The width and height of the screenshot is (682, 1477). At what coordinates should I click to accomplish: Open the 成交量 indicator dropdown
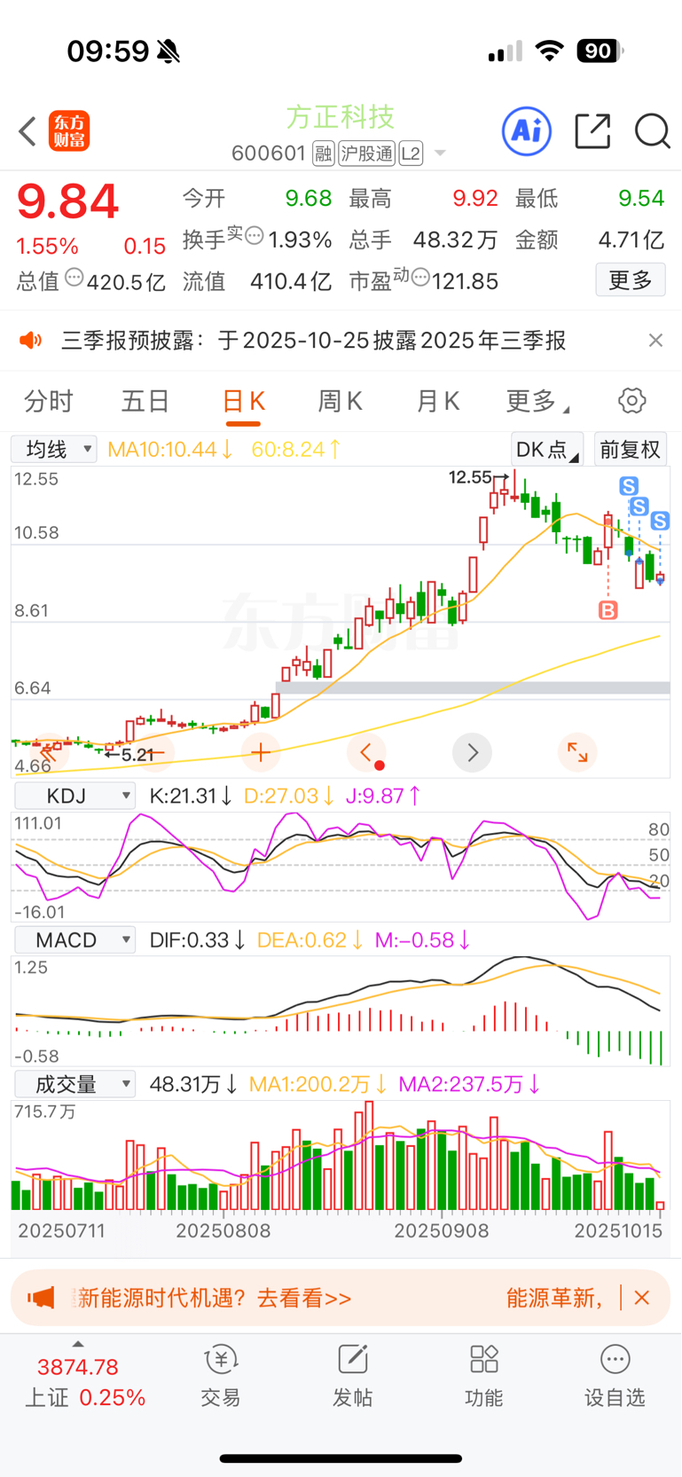click(75, 1084)
